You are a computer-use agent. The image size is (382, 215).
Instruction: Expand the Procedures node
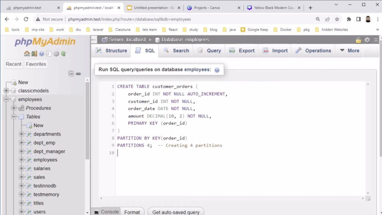point(14,108)
